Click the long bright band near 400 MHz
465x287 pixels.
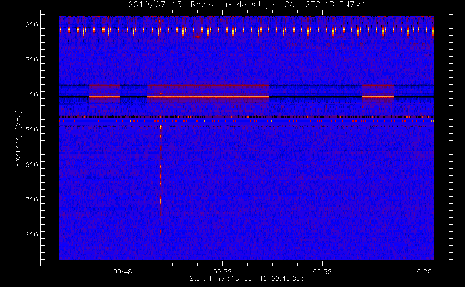pos(208,97)
